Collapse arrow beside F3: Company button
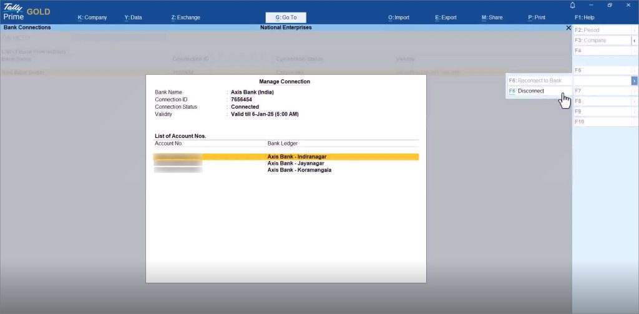This screenshot has height=314, width=639. [x=635, y=41]
